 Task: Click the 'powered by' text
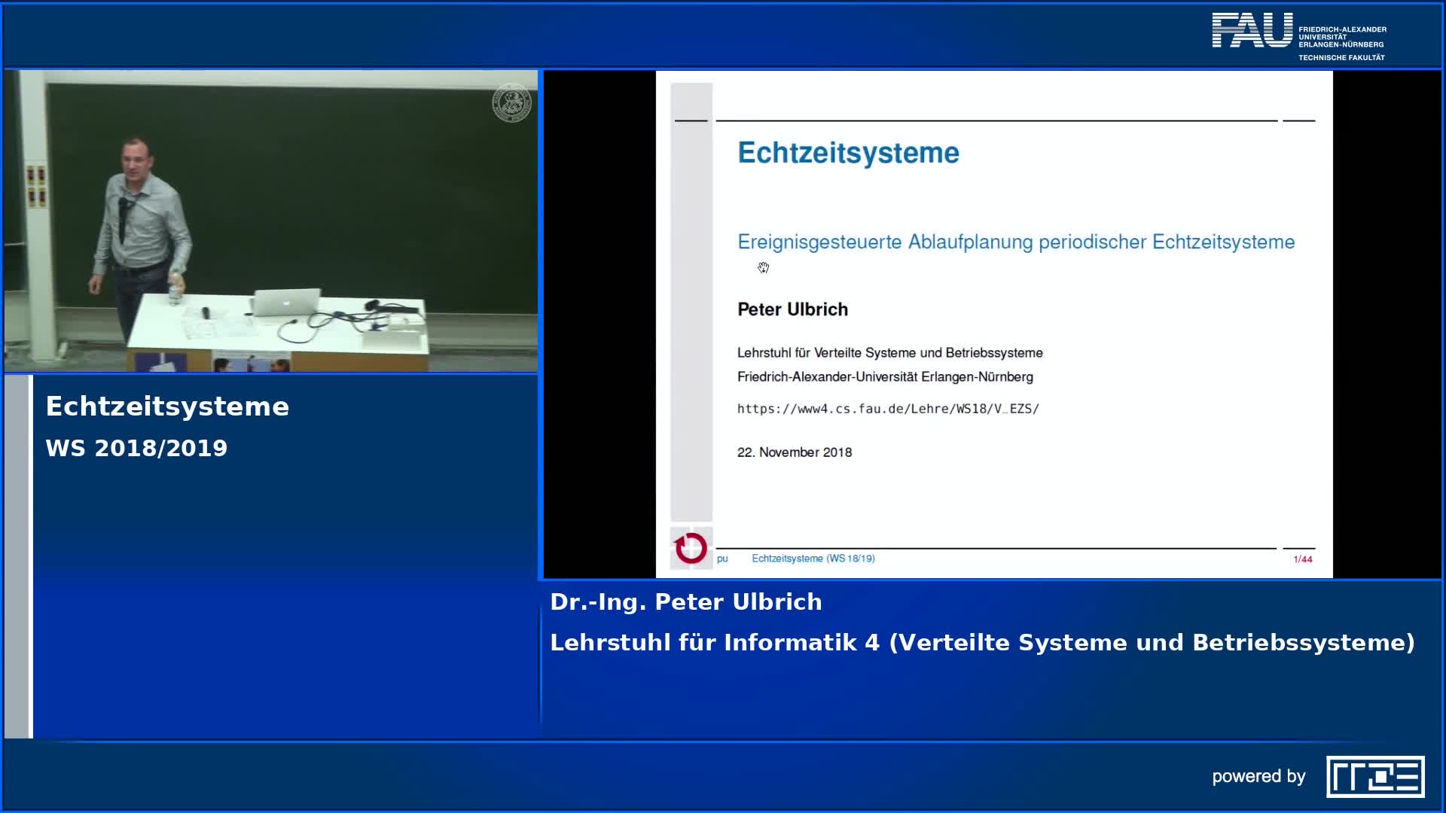point(1258,776)
